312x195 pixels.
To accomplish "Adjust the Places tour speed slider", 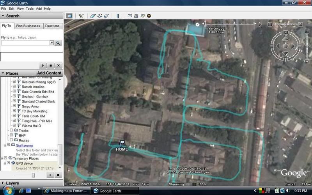I will click(33, 175).
